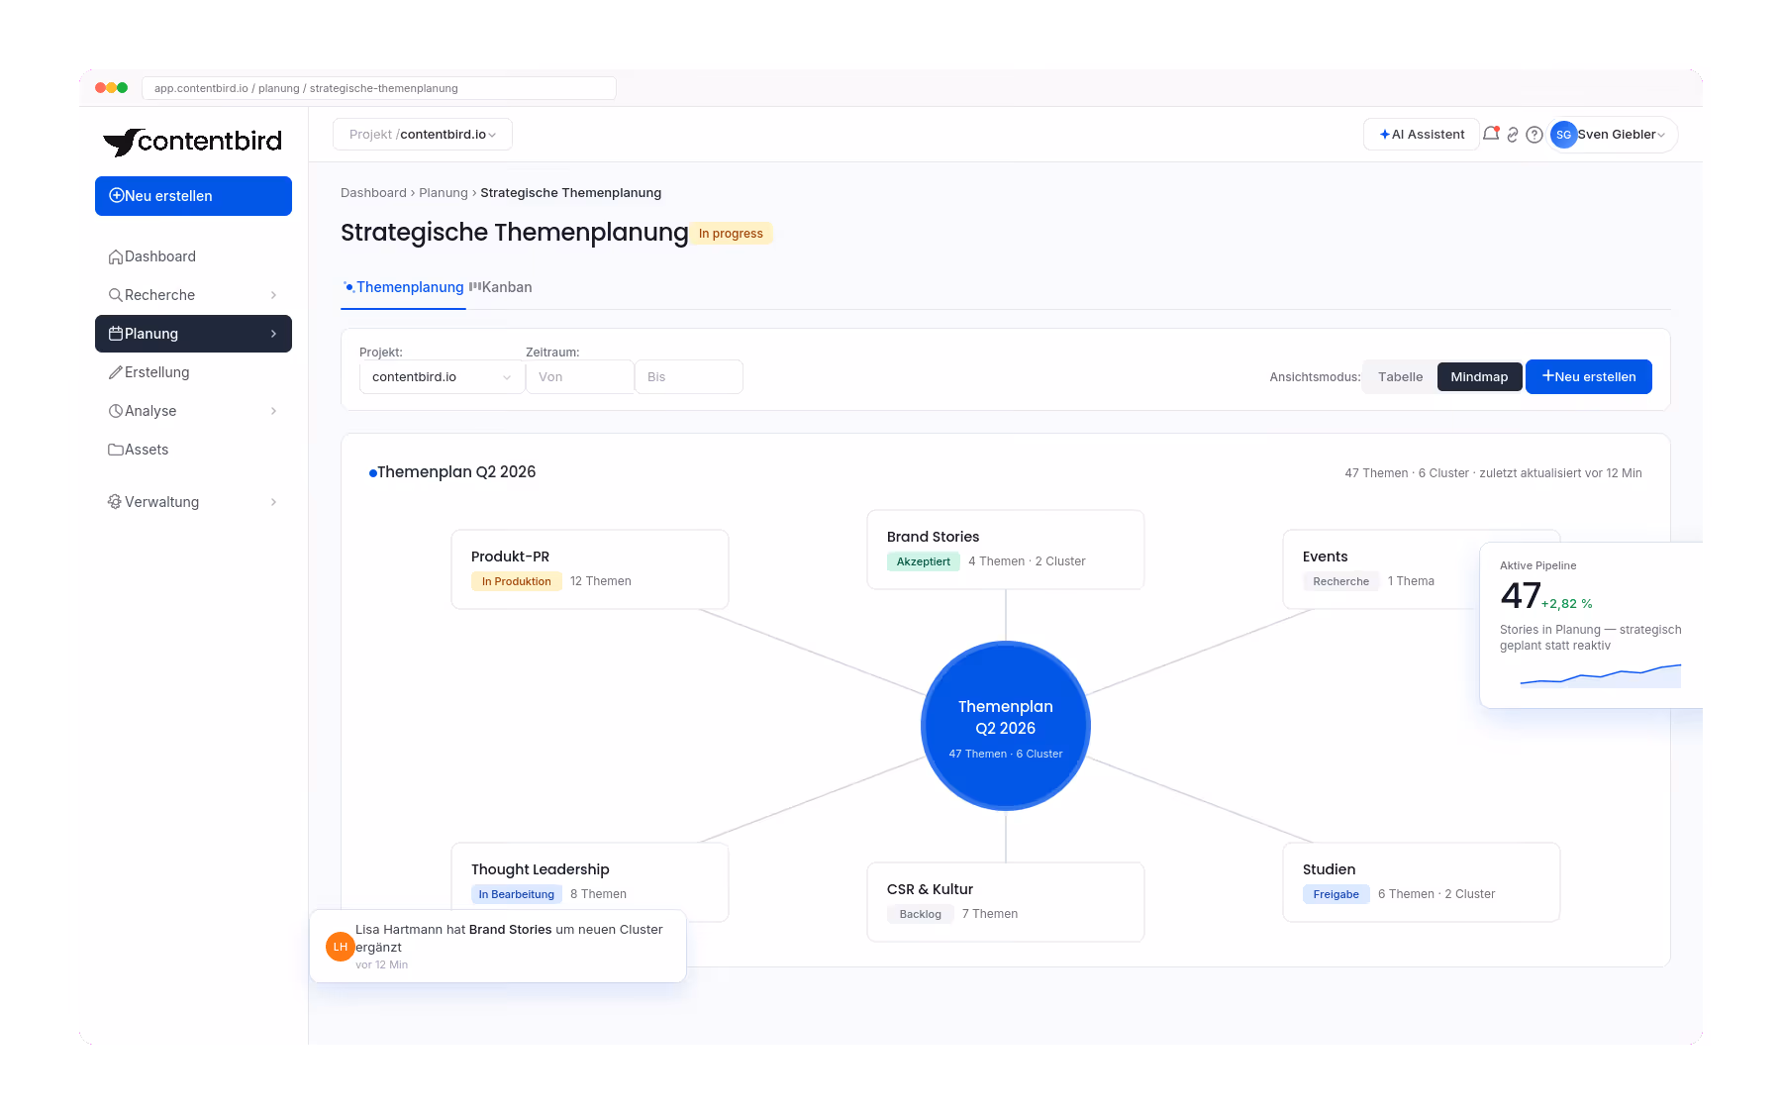Click the green macOS window button
This screenshot has height=1114, width=1782.
123,88
